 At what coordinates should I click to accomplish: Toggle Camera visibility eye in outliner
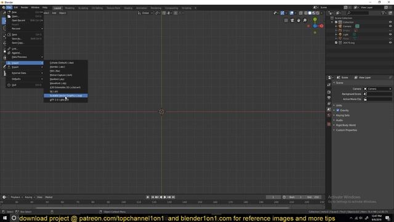390,26
